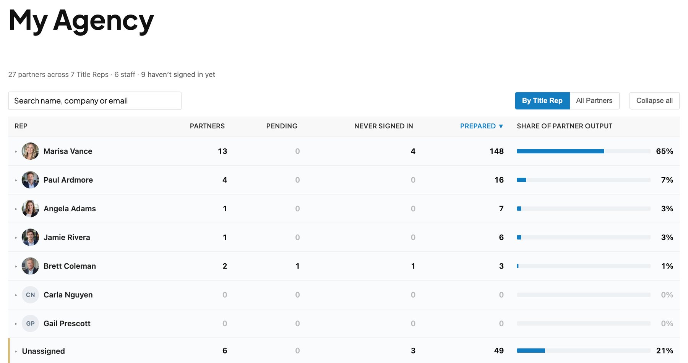The height and width of the screenshot is (363, 688).
Task: Expand the Unassigned row
Action: (x=16, y=351)
